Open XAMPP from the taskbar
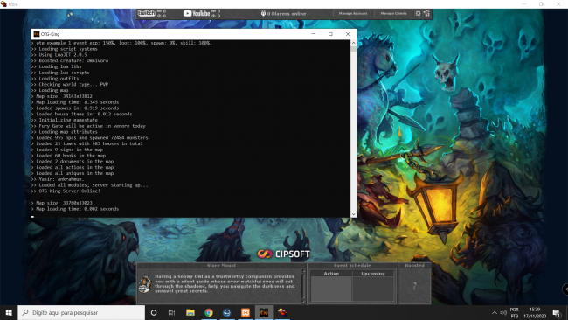The height and width of the screenshot is (320, 568). (x=246, y=312)
